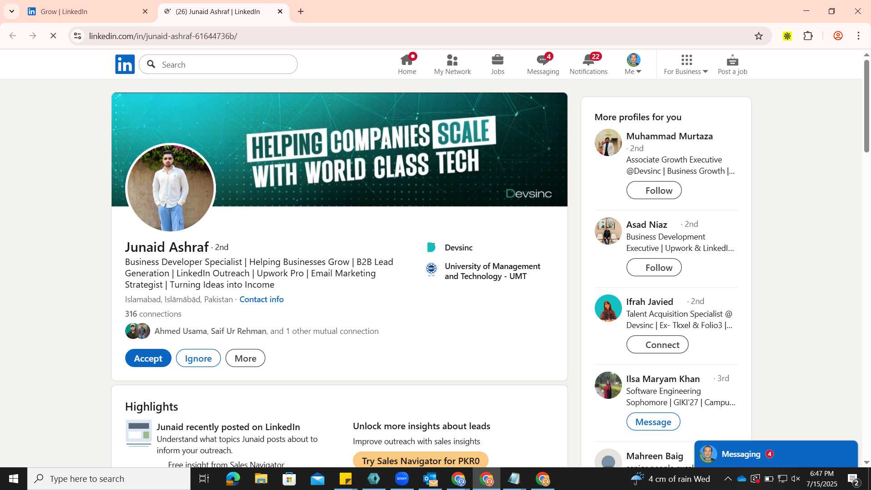Click the LinkedIn search field

(218, 64)
